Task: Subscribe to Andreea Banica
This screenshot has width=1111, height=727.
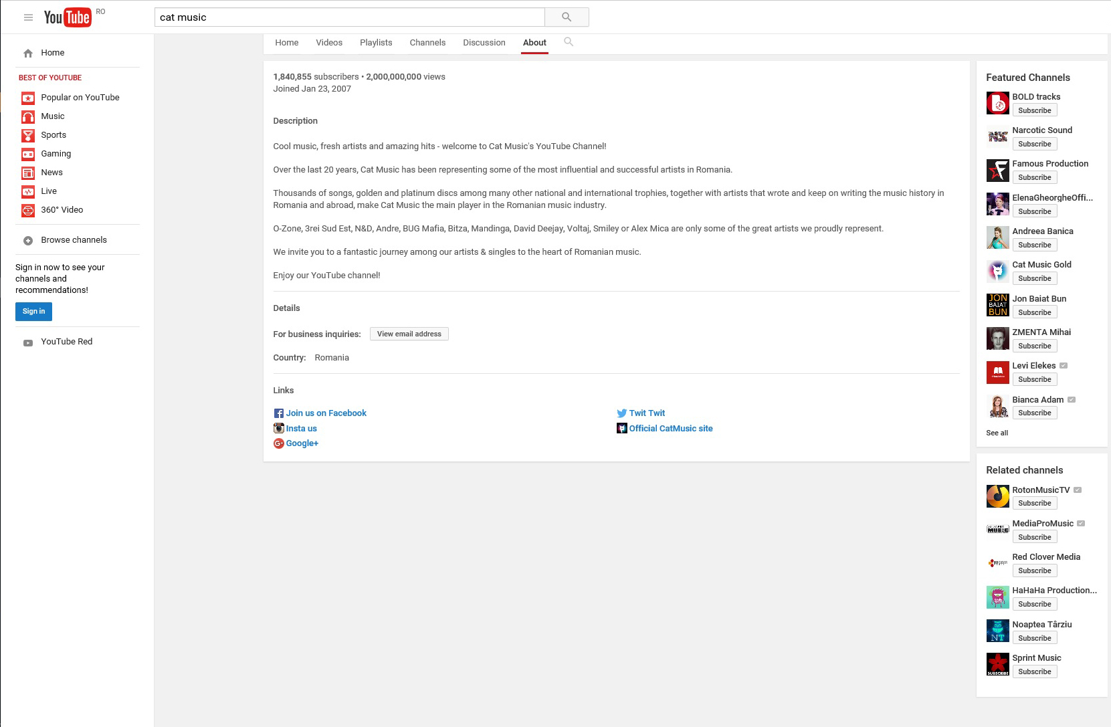Action: click(x=1035, y=245)
